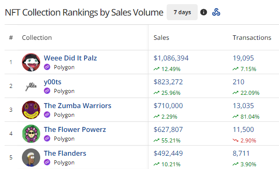Click the info icon beside 7 days

(x=204, y=12)
